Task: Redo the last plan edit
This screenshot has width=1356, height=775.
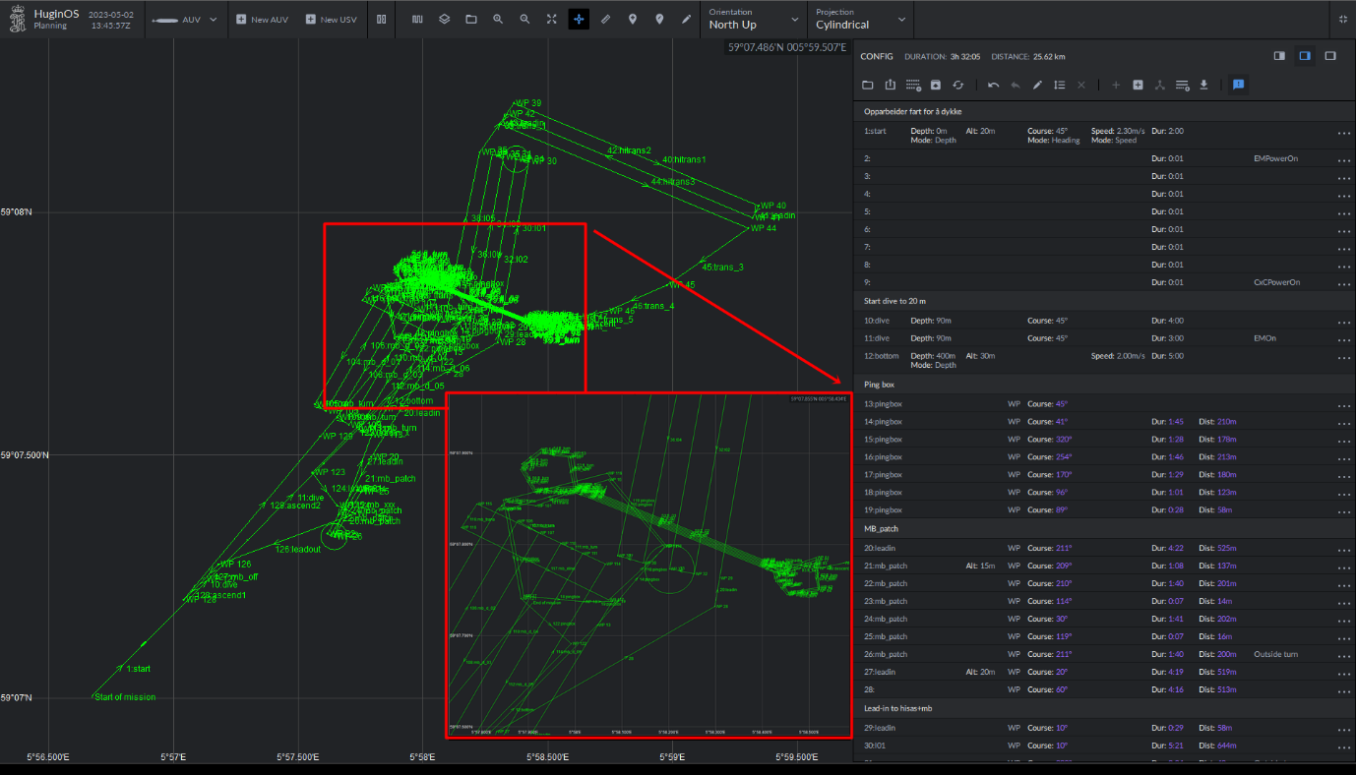Action: (x=1015, y=85)
